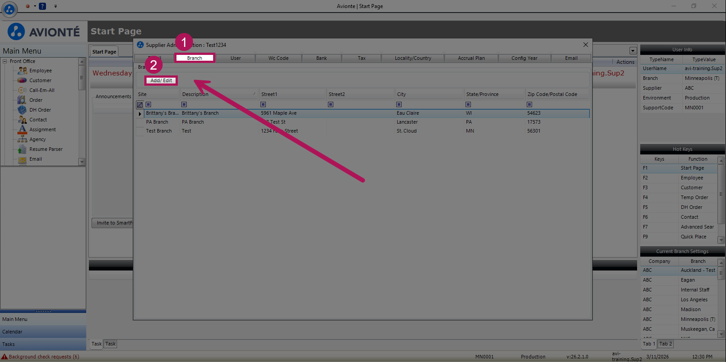Open Employee from the Main Menu tree
Image resolution: width=726 pixels, height=362 pixels.
41,71
